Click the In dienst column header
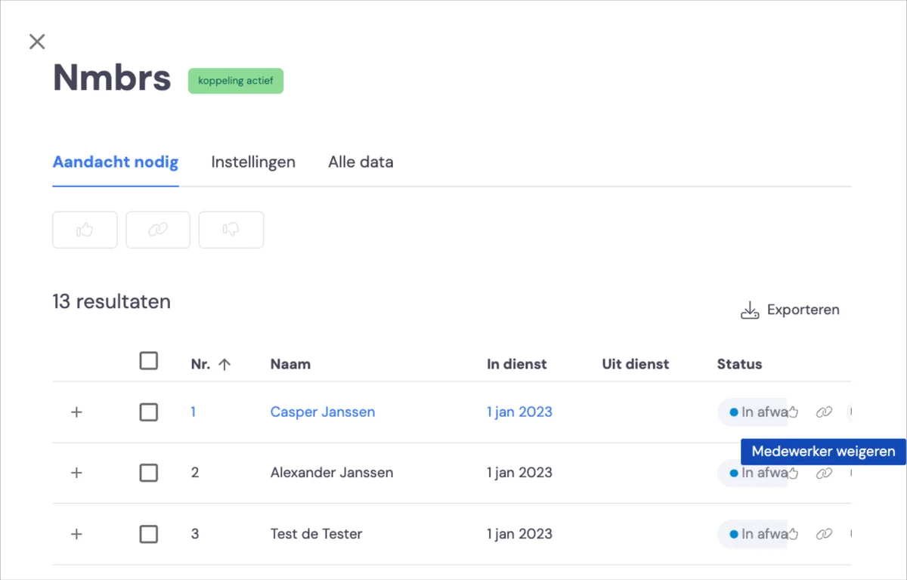Viewport: 907px width, 580px height. [x=517, y=364]
